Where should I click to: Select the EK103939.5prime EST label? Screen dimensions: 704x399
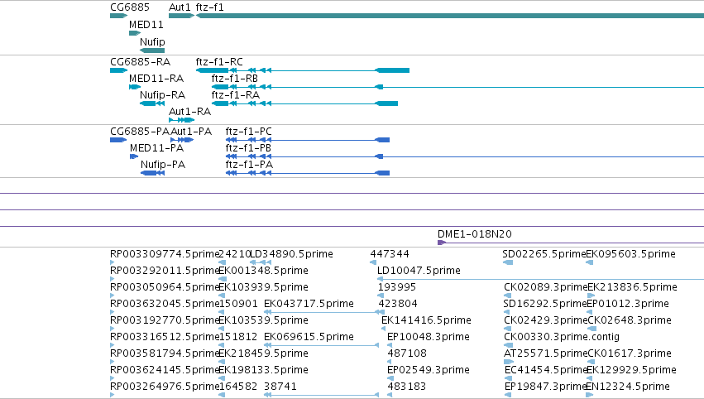pyautogui.click(x=263, y=287)
